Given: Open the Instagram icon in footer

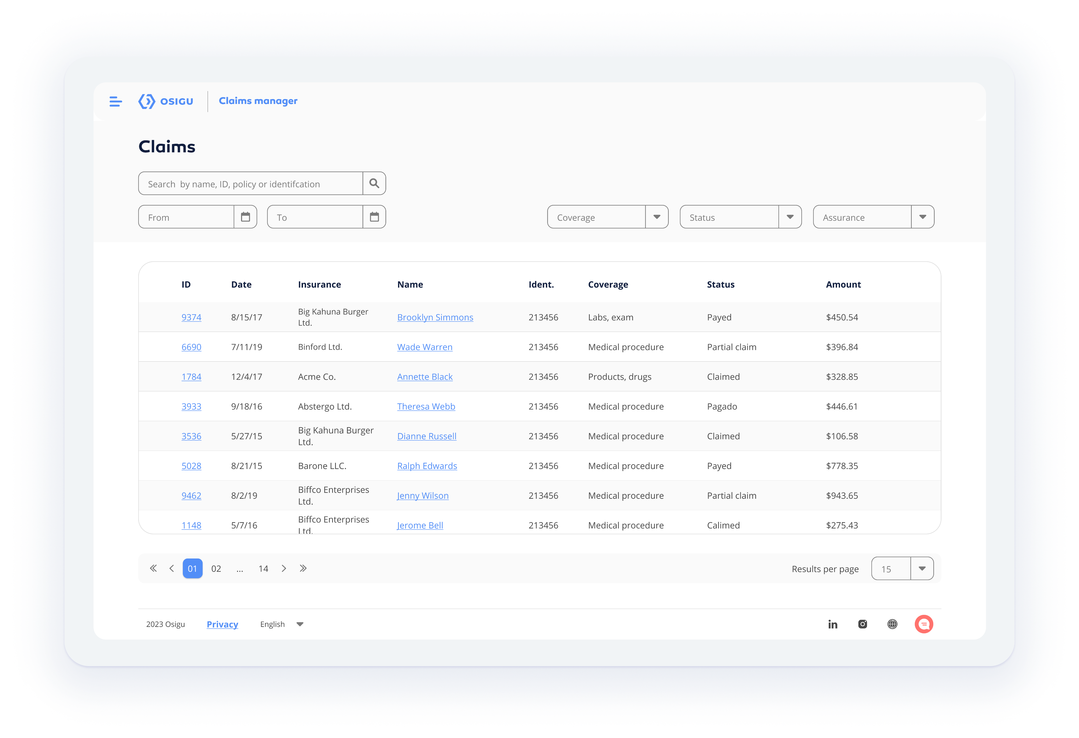Looking at the screenshot, I should pyautogui.click(x=863, y=624).
